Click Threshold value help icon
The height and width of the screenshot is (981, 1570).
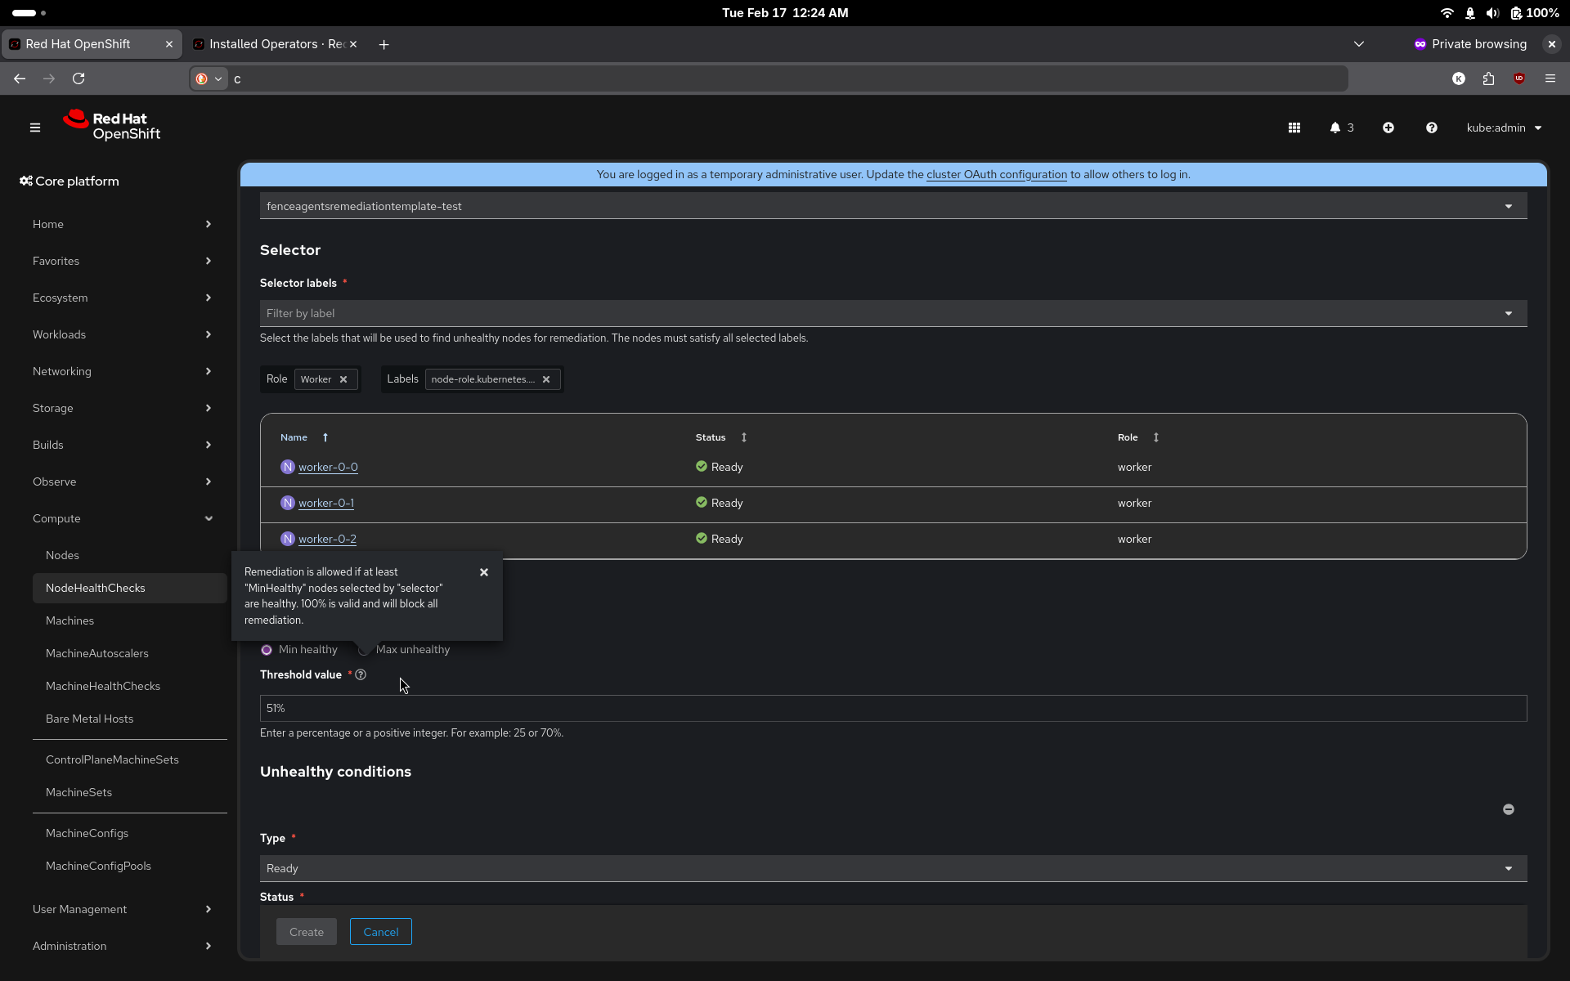point(361,674)
